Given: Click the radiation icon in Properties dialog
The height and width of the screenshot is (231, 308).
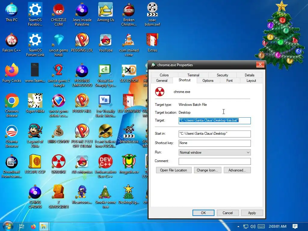Looking at the screenshot, I should 160,92.
